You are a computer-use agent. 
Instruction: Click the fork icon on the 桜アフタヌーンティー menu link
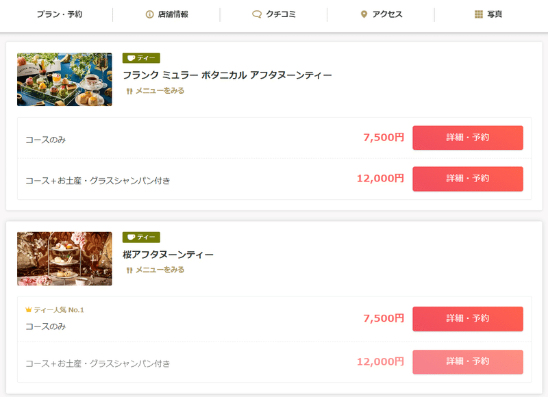pyautogui.click(x=129, y=270)
